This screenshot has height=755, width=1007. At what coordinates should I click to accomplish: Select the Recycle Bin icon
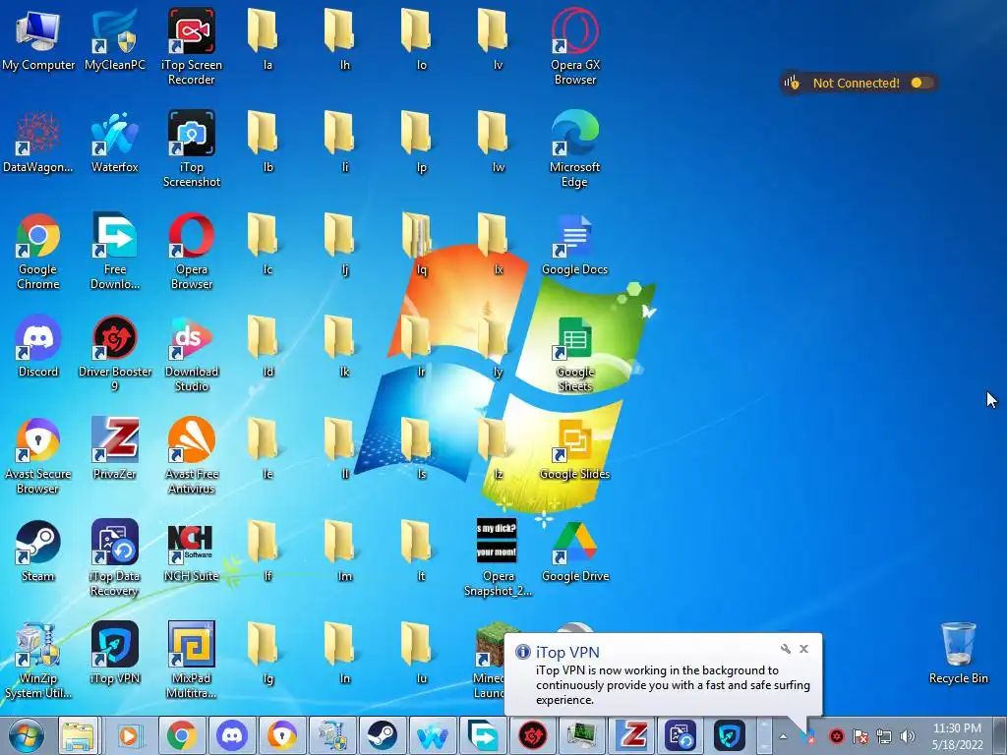point(958,653)
